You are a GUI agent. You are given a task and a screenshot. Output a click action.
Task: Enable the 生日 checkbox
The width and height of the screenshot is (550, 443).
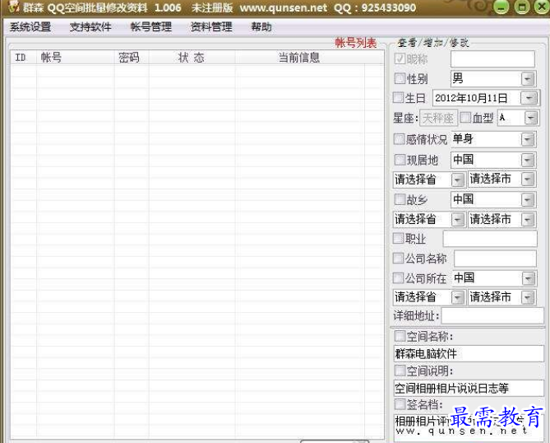[399, 98]
